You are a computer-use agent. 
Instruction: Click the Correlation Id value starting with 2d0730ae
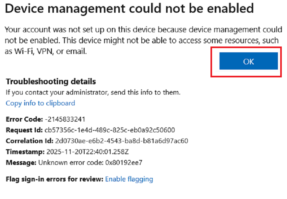point(122,141)
